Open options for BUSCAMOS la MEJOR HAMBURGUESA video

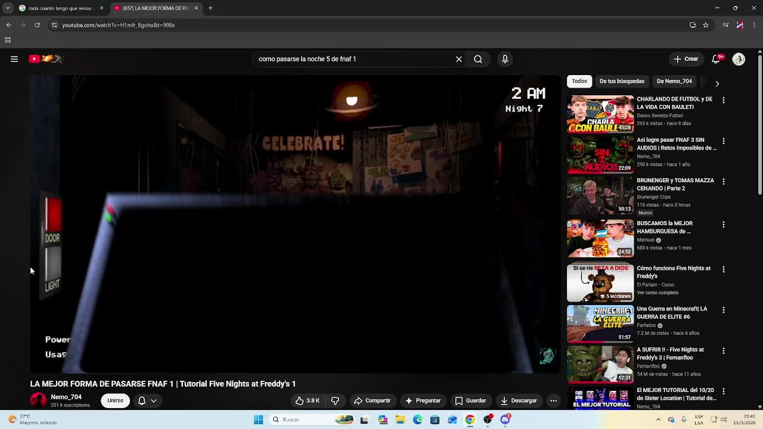(x=724, y=225)
